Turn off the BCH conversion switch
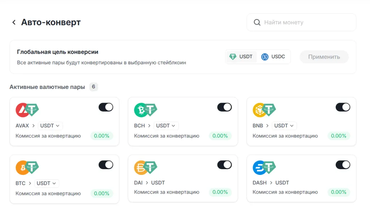This screenshot has height=212, width=370. click(224, 107)
